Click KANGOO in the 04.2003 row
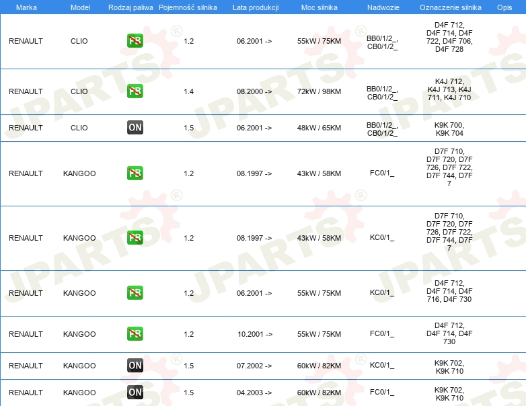526x406 pixels. point(79,393)
